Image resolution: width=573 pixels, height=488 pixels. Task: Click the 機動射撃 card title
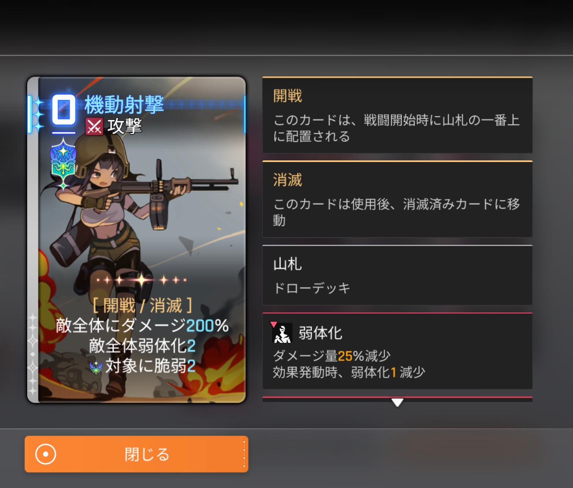(x=124, y=105)
